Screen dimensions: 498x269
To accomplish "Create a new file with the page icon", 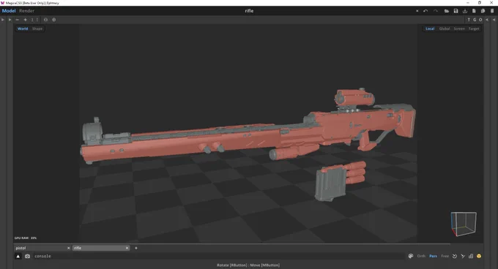I will click(474, 11).
